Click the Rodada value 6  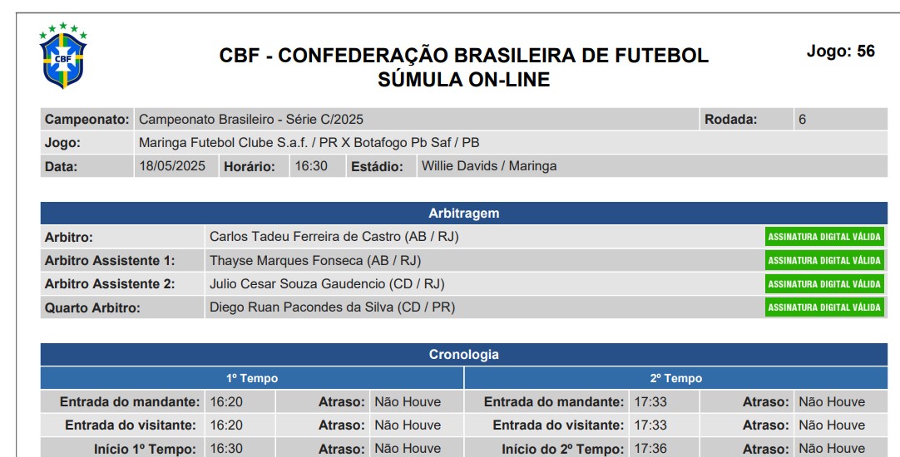(x=803, y=120)
